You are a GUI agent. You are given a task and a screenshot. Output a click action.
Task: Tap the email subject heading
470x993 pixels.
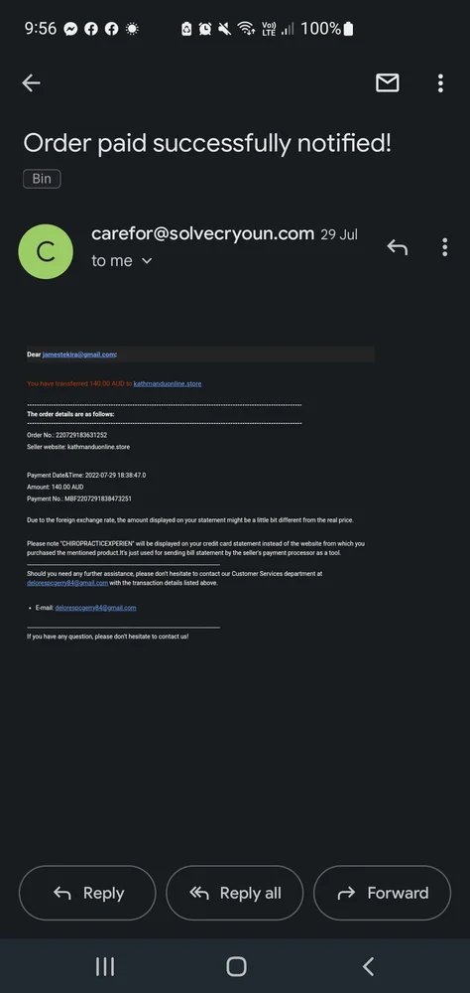click(x=207, y=144)
